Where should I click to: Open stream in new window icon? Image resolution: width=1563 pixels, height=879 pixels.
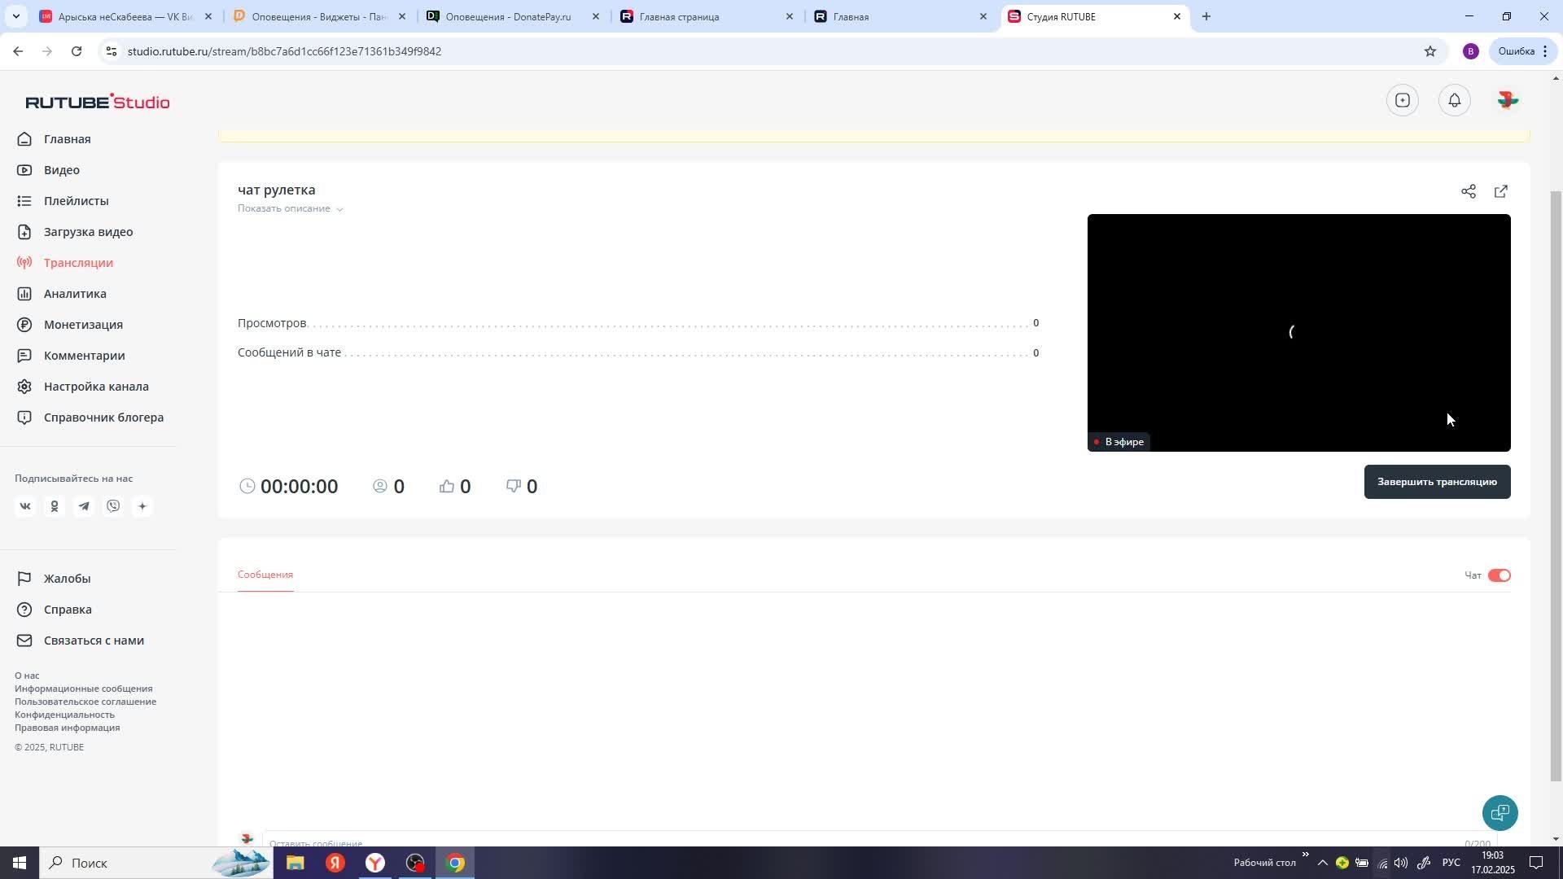tap(1500, 191)
